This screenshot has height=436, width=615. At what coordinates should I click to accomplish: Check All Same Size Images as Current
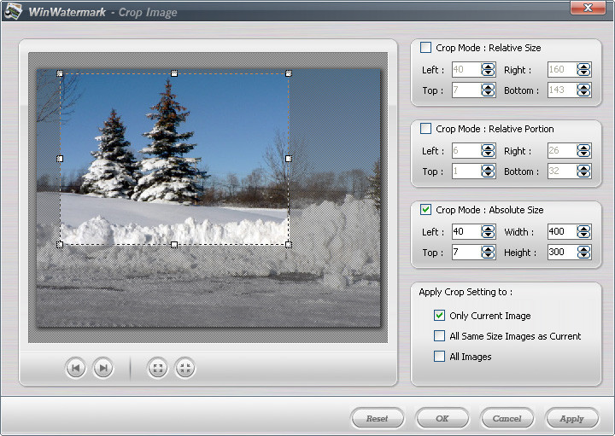click(x=440, y=336)
